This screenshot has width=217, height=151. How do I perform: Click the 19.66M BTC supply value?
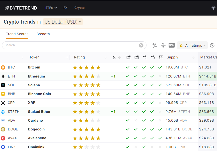[177, 67]
